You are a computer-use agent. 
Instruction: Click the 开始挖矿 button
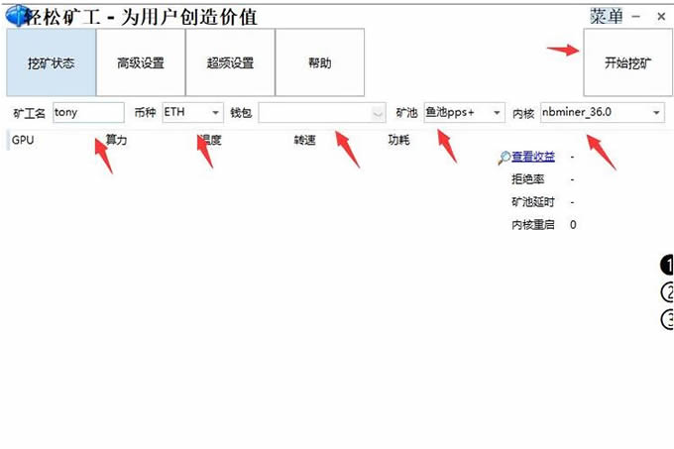click(627, 62)
